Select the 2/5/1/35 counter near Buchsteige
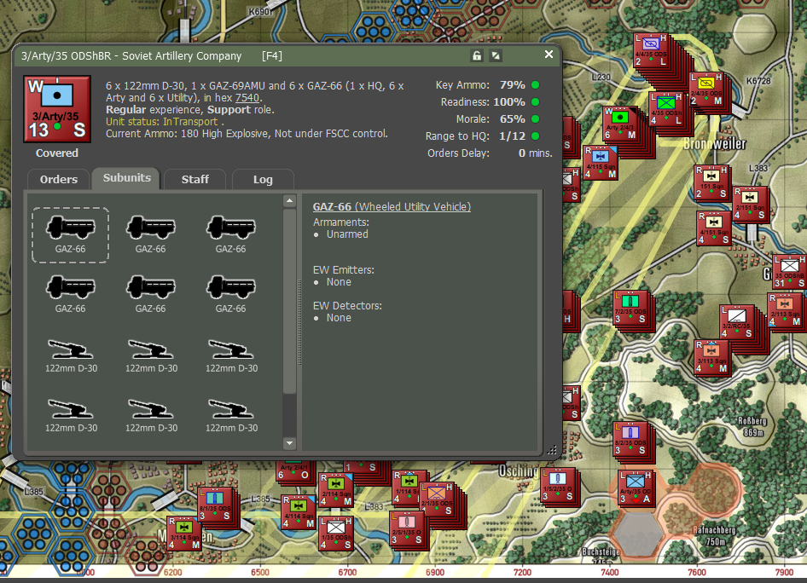Screen dimensions: 807x583 click(x=406, y=528)
